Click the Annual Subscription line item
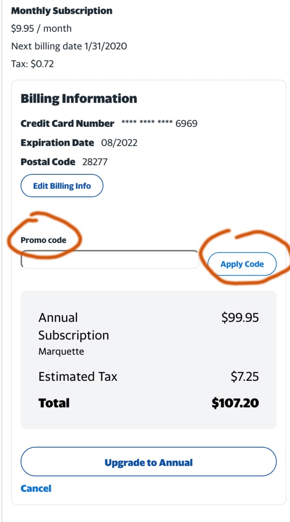The width and height of the screenshot is (290, 522). [x=74, y=326]
